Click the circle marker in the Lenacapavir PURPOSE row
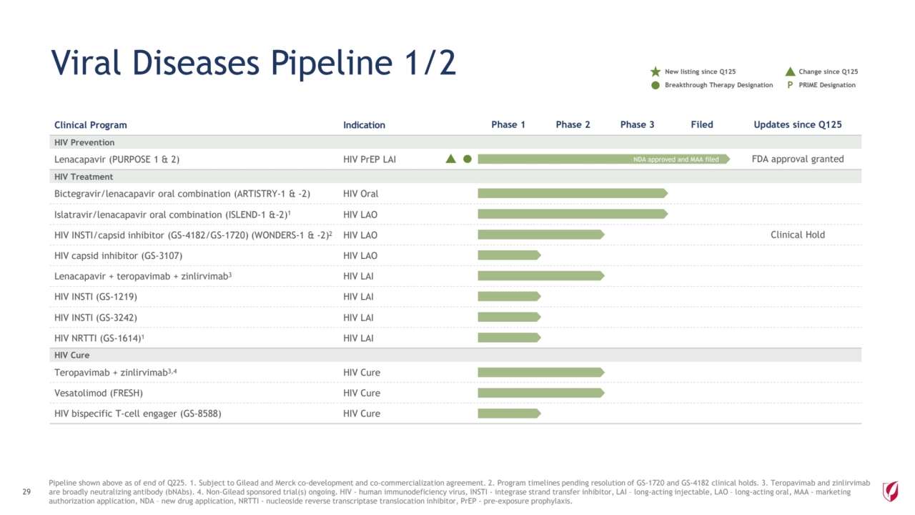Image resolution: width=915 pixels, height=515 pixels. tap(468, 159)
